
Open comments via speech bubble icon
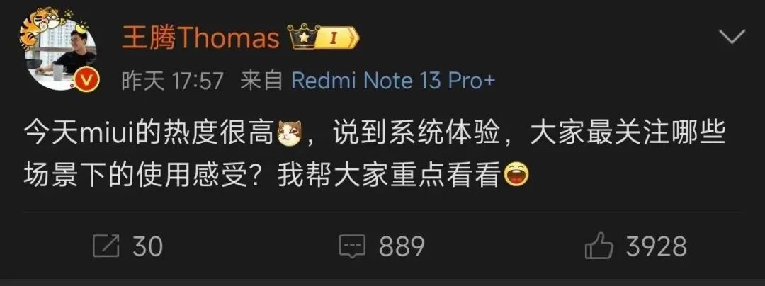coord(352,246)
